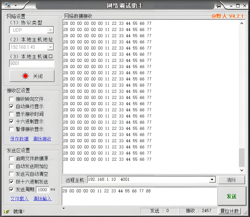Screen dimensions: 250x217
Task: Click the 本地主机端口 8001 input field
Action: coord(32,63)
